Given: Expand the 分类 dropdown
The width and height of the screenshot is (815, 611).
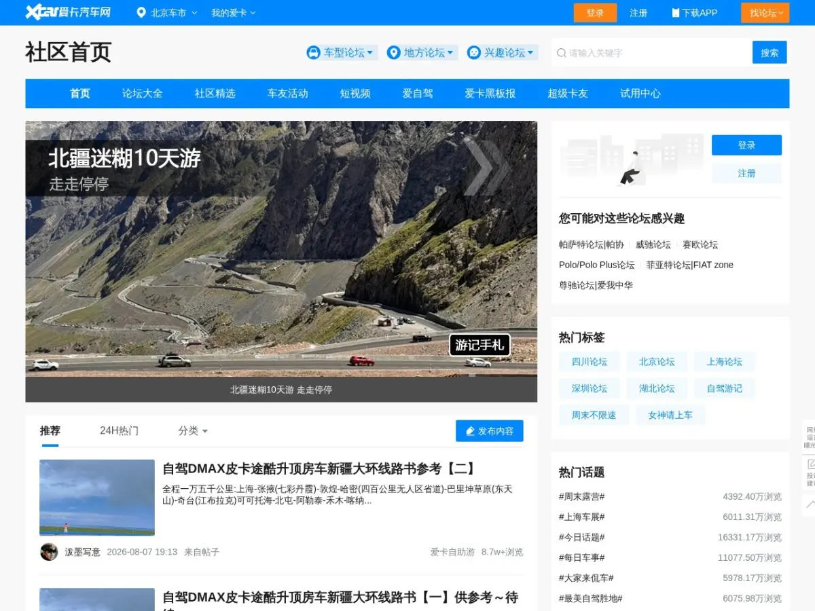Looking at the screenshot, I should (193, 430).
